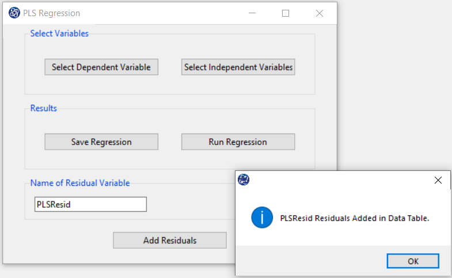This screenshot has width=452, height=278.
Task: Close the residuals message dialog with X
Action: click(x=438, y=180)
